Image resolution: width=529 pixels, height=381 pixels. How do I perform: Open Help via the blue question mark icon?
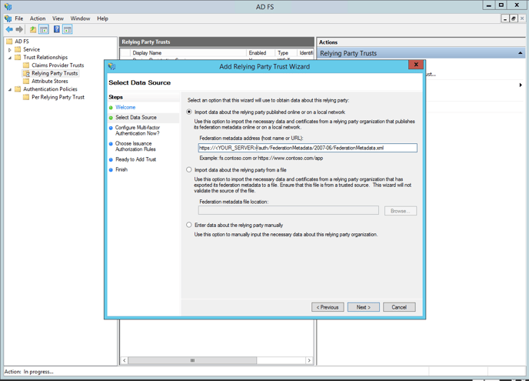(x=57, y=29)
